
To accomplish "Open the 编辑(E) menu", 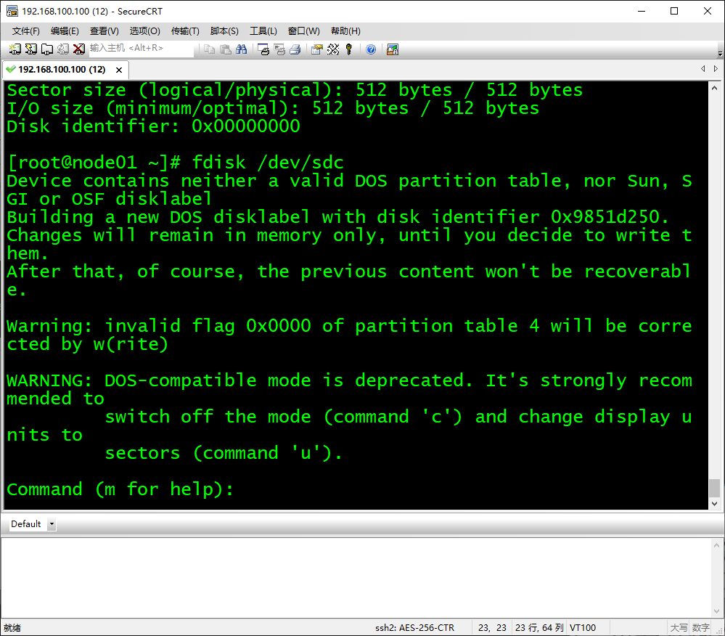I will click(65, 31).
